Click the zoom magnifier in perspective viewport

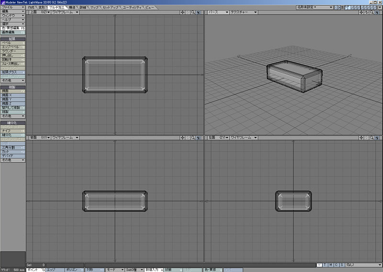tap(372, 12)
